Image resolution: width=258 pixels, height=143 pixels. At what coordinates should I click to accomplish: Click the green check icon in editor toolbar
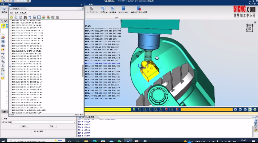(x=11, y=17)
